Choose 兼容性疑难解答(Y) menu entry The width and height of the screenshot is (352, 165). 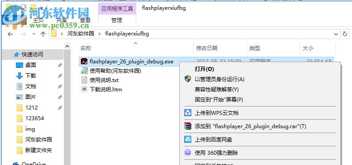point(217,90)
